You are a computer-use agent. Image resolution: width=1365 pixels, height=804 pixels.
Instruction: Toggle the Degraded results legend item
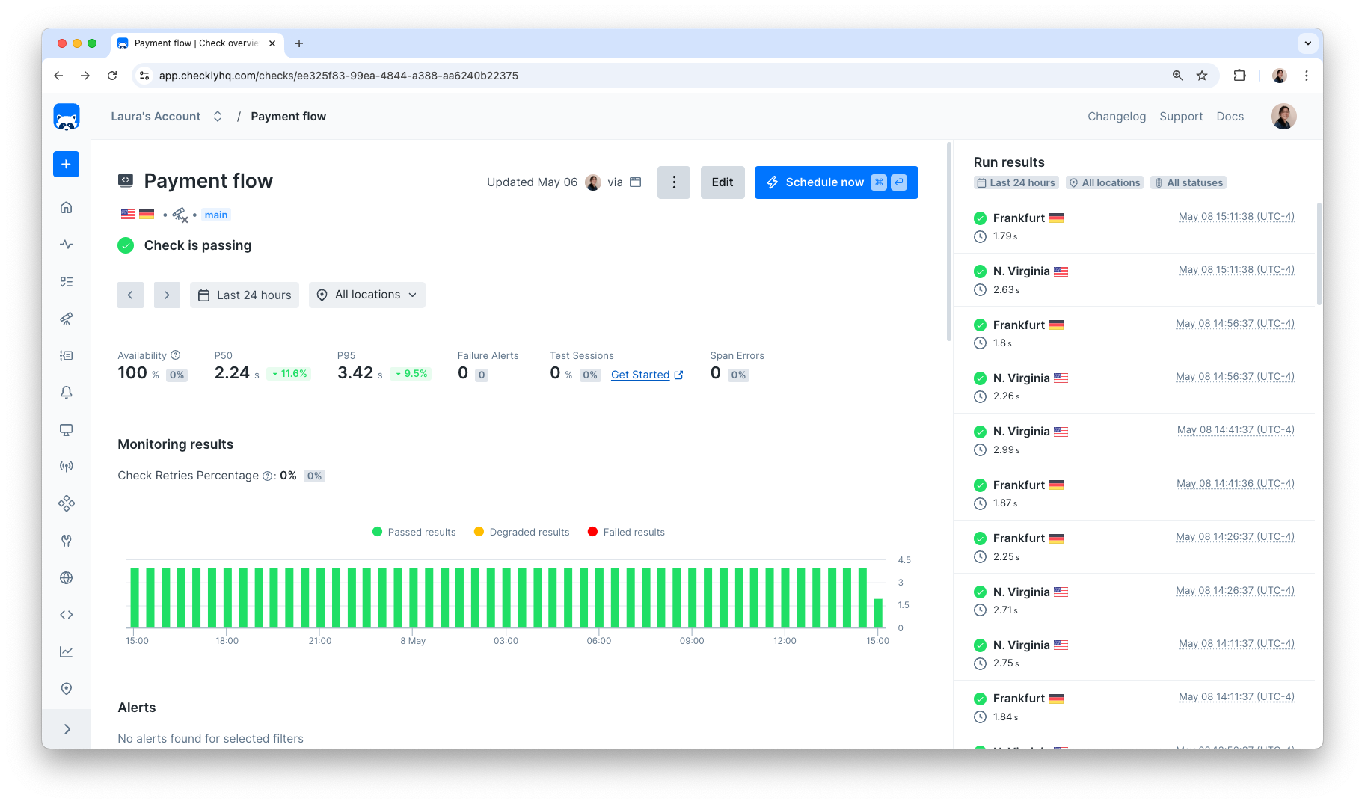tap(521, 532)
